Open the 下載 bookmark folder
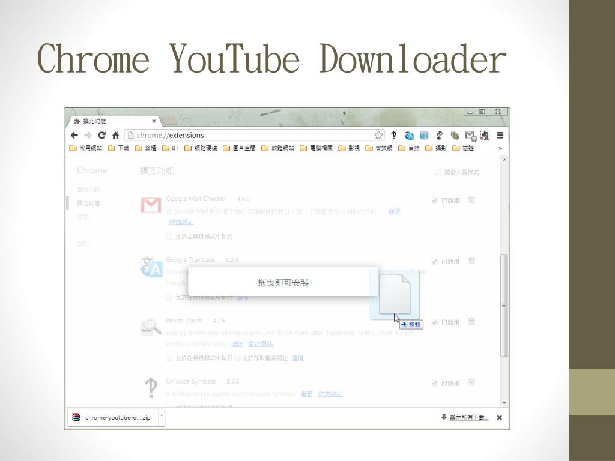This screenshot has height=461, width=615. click(x=118, y=148)
